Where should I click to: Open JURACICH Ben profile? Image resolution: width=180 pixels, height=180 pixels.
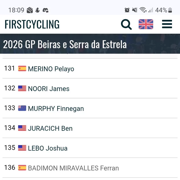[x=50, y=128]
